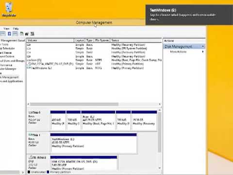Image resolution: width=233 pixels, height=175 pixels.
Task: Sort by the Status column header
Action: coord(136,40)
